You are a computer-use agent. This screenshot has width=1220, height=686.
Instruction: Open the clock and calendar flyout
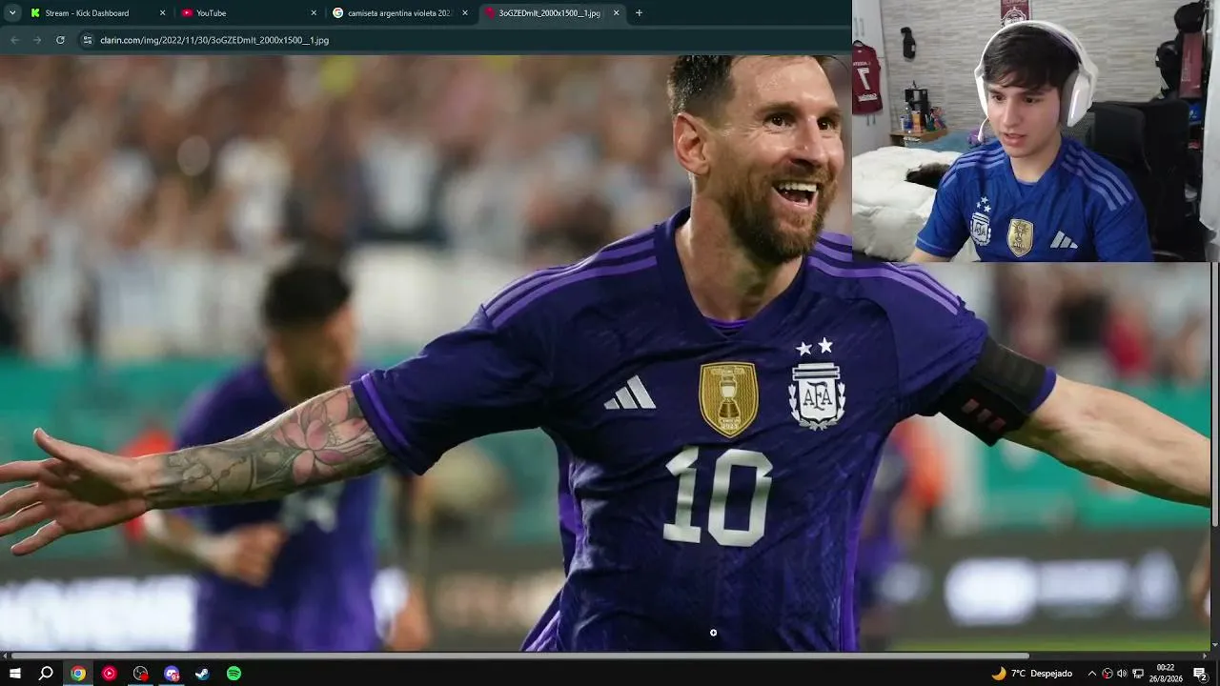click(1165, 674)
